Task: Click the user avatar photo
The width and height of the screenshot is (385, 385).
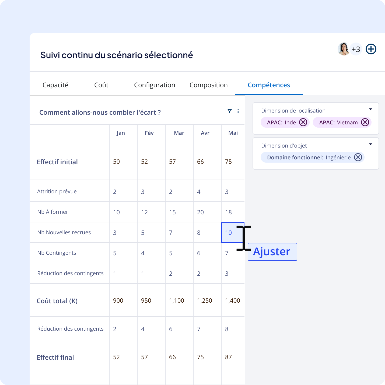Action: [344, 49]
